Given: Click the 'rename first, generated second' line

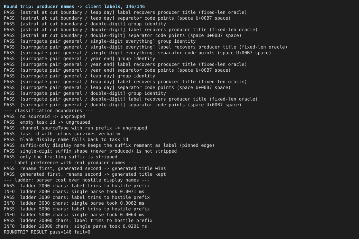Looking at the screenshot, I should 85,169.
